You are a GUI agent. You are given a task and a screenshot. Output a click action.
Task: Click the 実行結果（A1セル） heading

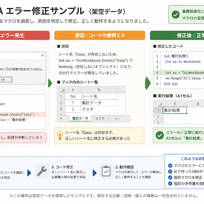click(173, 96)
